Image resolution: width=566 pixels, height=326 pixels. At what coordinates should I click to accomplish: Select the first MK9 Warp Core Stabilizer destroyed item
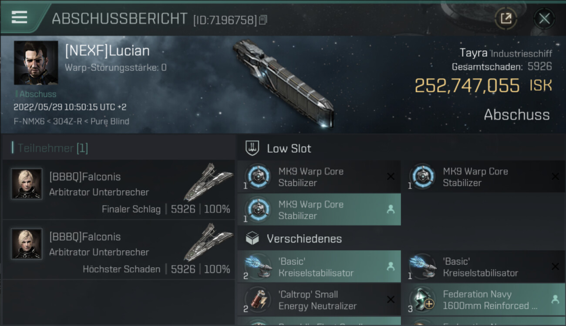click(x=319, y=177)
